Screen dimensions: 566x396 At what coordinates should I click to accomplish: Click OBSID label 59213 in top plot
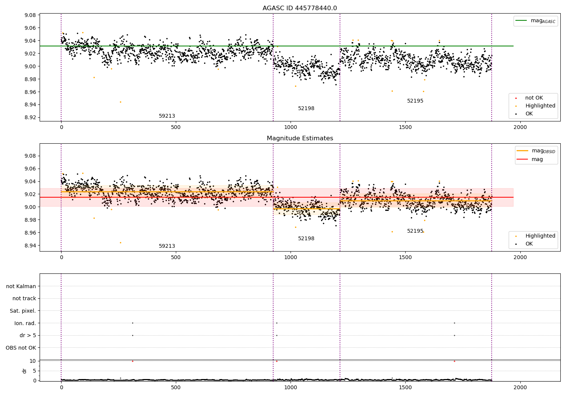pyautogui.click(x=167, y=116)
